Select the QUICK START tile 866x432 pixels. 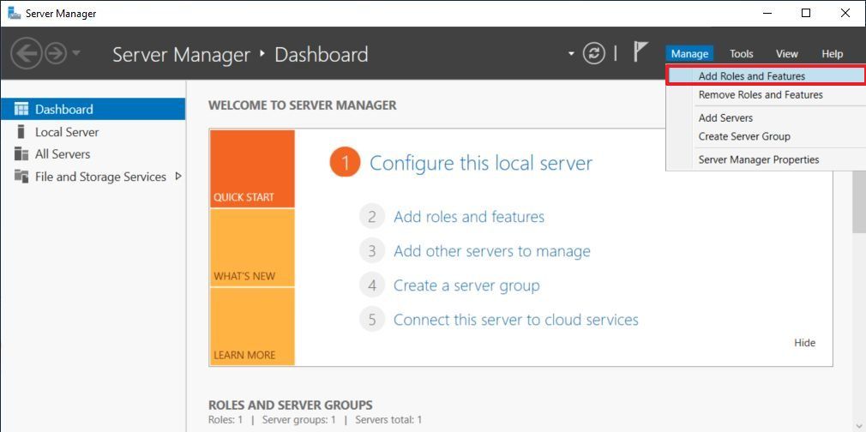252,169
